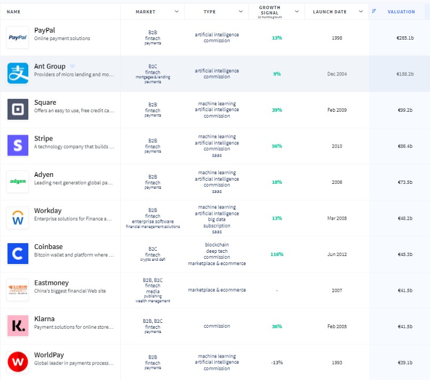Open the Klarna company name link

click(44, 319)
